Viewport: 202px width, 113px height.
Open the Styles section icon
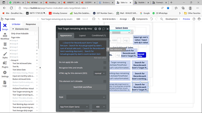point(5,54)
